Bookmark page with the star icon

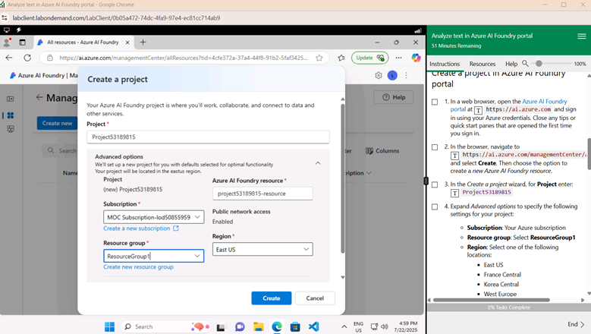click(319, 58)
